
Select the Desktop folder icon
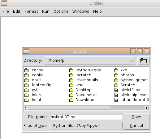point(71,90)
